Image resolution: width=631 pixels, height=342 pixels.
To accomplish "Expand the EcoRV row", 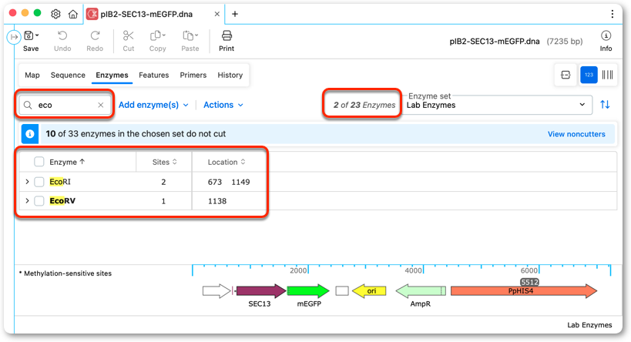I will tap(28, 201).
